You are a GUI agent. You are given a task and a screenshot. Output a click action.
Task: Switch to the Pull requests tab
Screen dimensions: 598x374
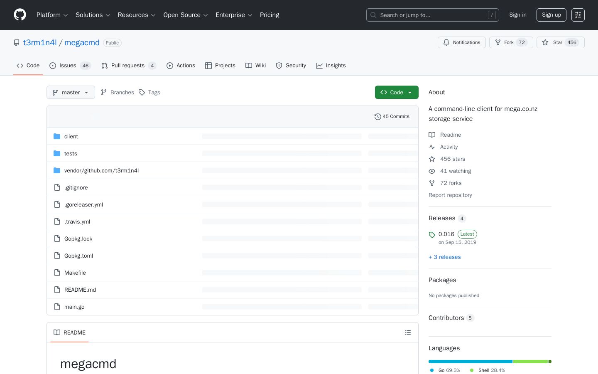click(x=129, y=66)
